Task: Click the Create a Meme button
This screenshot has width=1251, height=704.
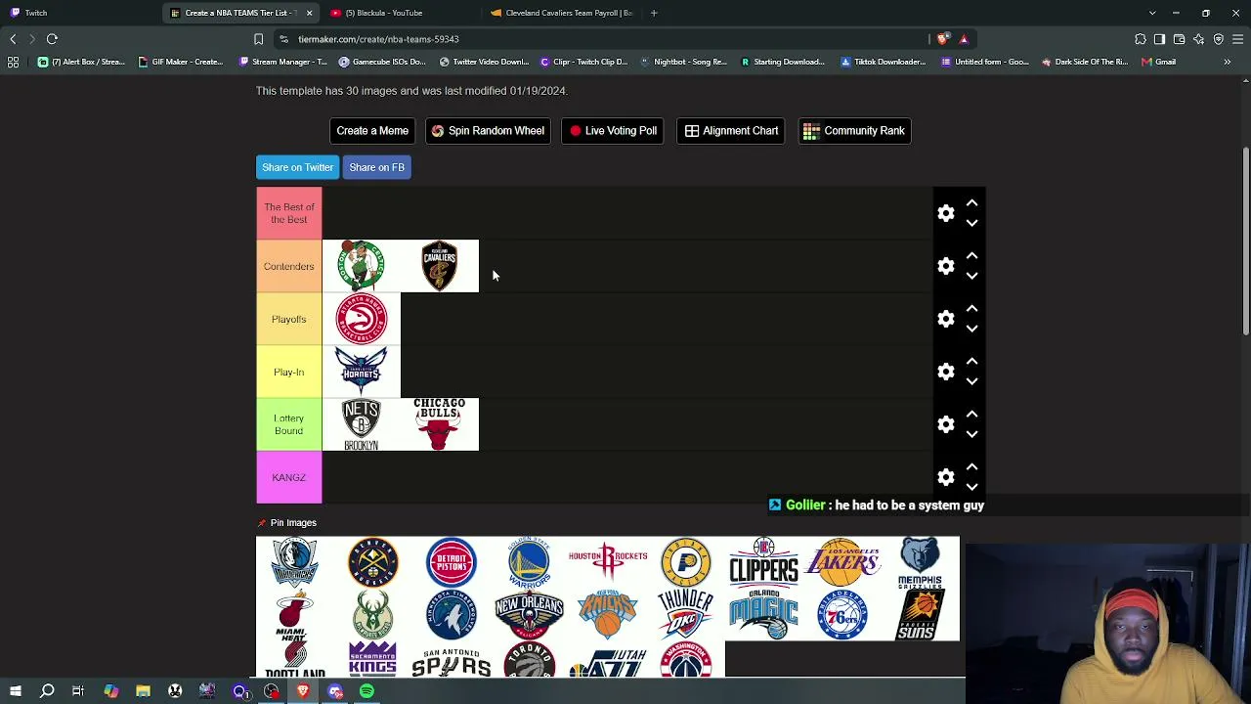Action: [x=372, y=131]
